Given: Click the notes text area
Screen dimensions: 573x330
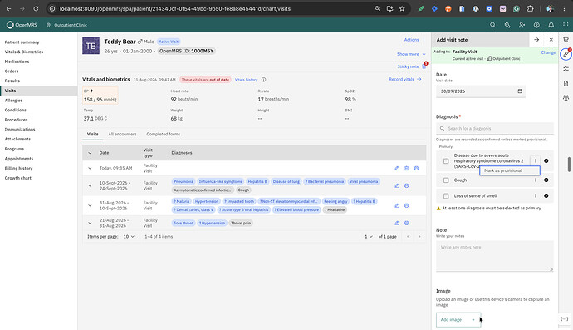Looking at the screenshot, I should [x=495, y=256].
